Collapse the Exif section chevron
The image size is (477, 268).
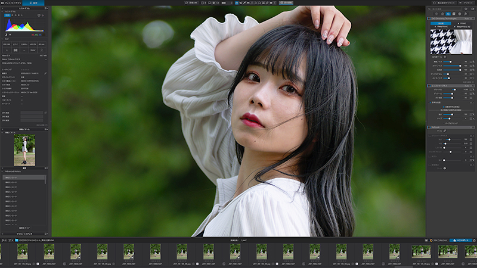tap(2, 39)
